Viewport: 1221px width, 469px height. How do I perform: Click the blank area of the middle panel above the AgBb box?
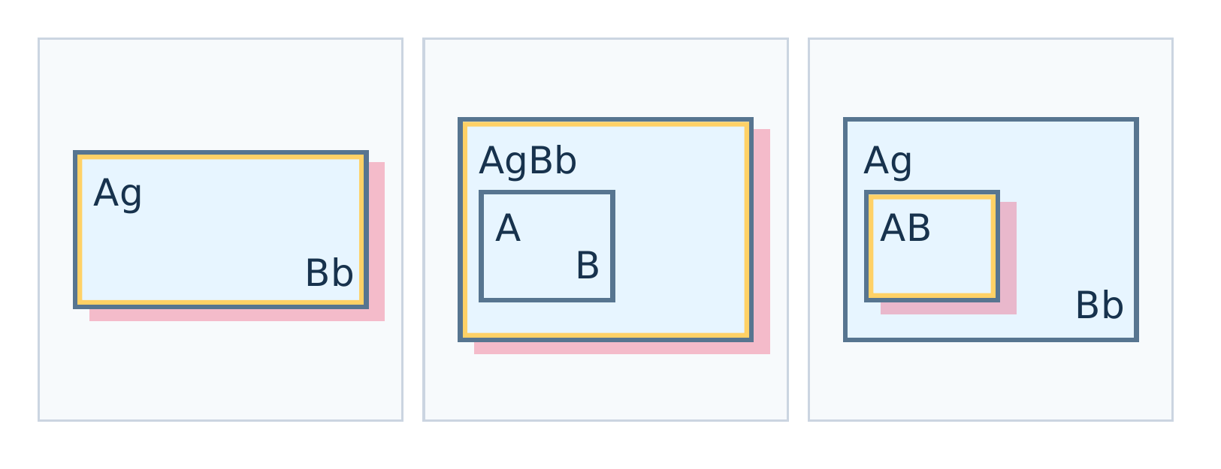tap(606, 78)
